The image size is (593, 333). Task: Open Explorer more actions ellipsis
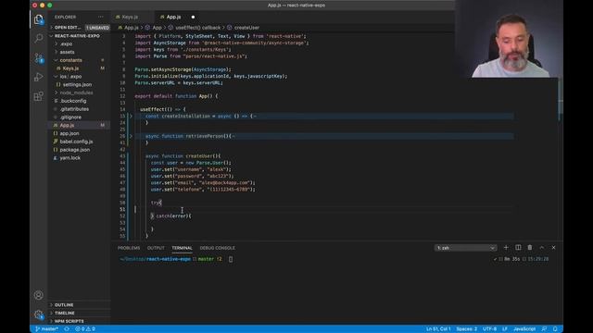pos(101,17)
